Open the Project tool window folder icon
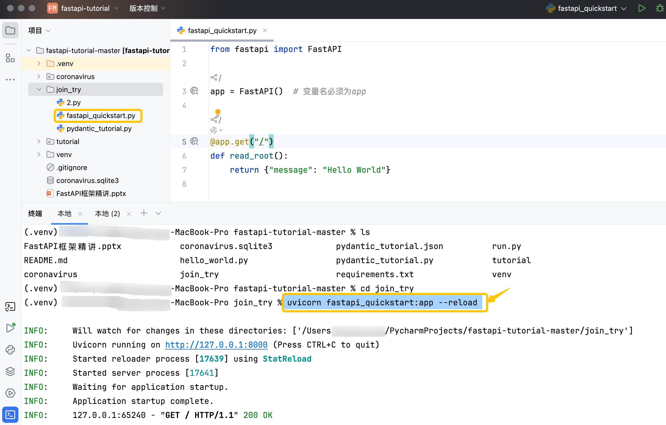This screenshot has width=666, height=425. [10, 30]
